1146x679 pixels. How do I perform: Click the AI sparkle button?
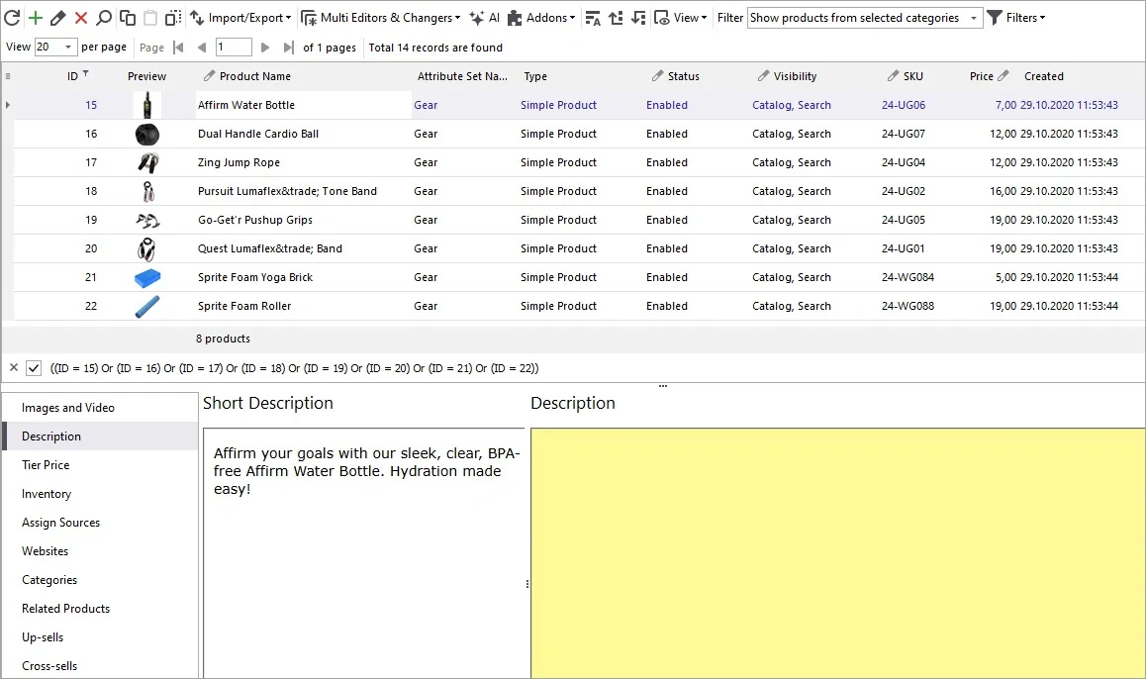485,18
